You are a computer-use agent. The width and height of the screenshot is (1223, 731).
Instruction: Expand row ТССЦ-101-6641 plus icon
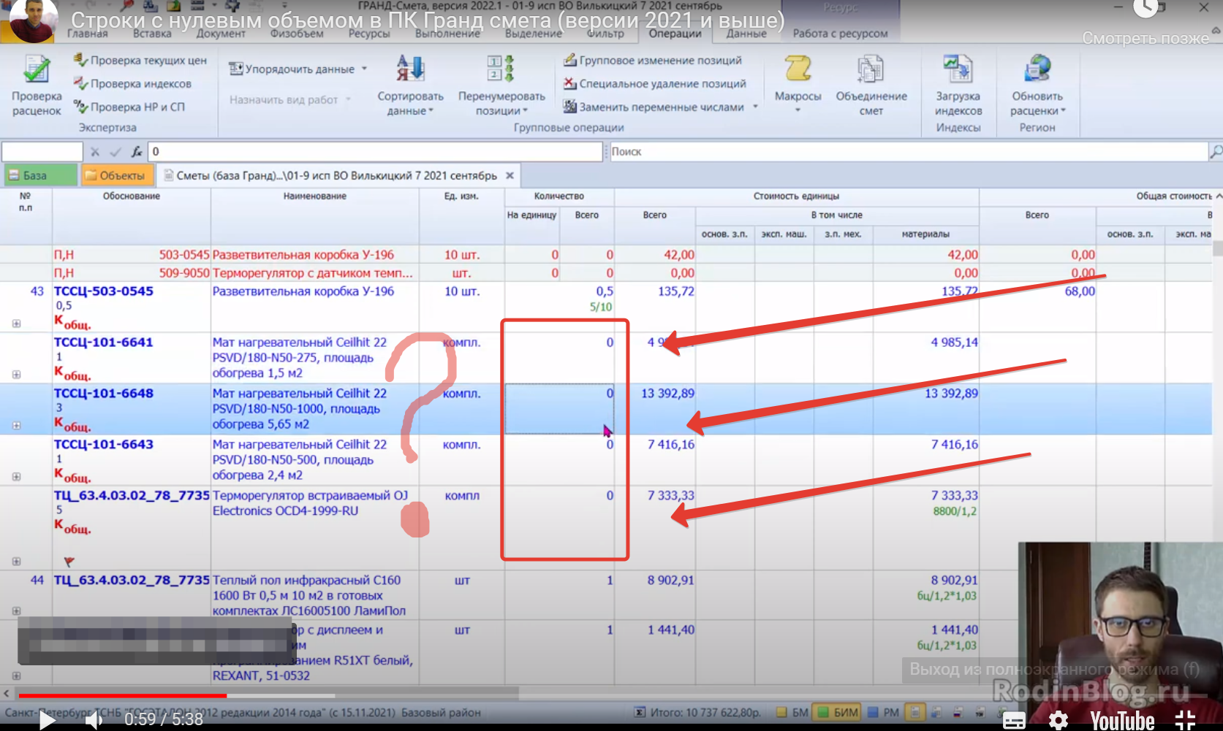tap(16, 375)
